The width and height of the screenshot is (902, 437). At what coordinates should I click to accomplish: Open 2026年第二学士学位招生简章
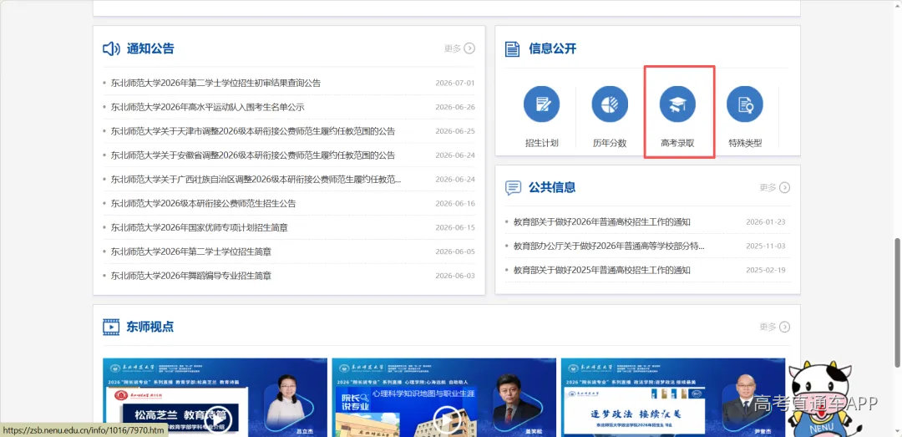[191, 252]
